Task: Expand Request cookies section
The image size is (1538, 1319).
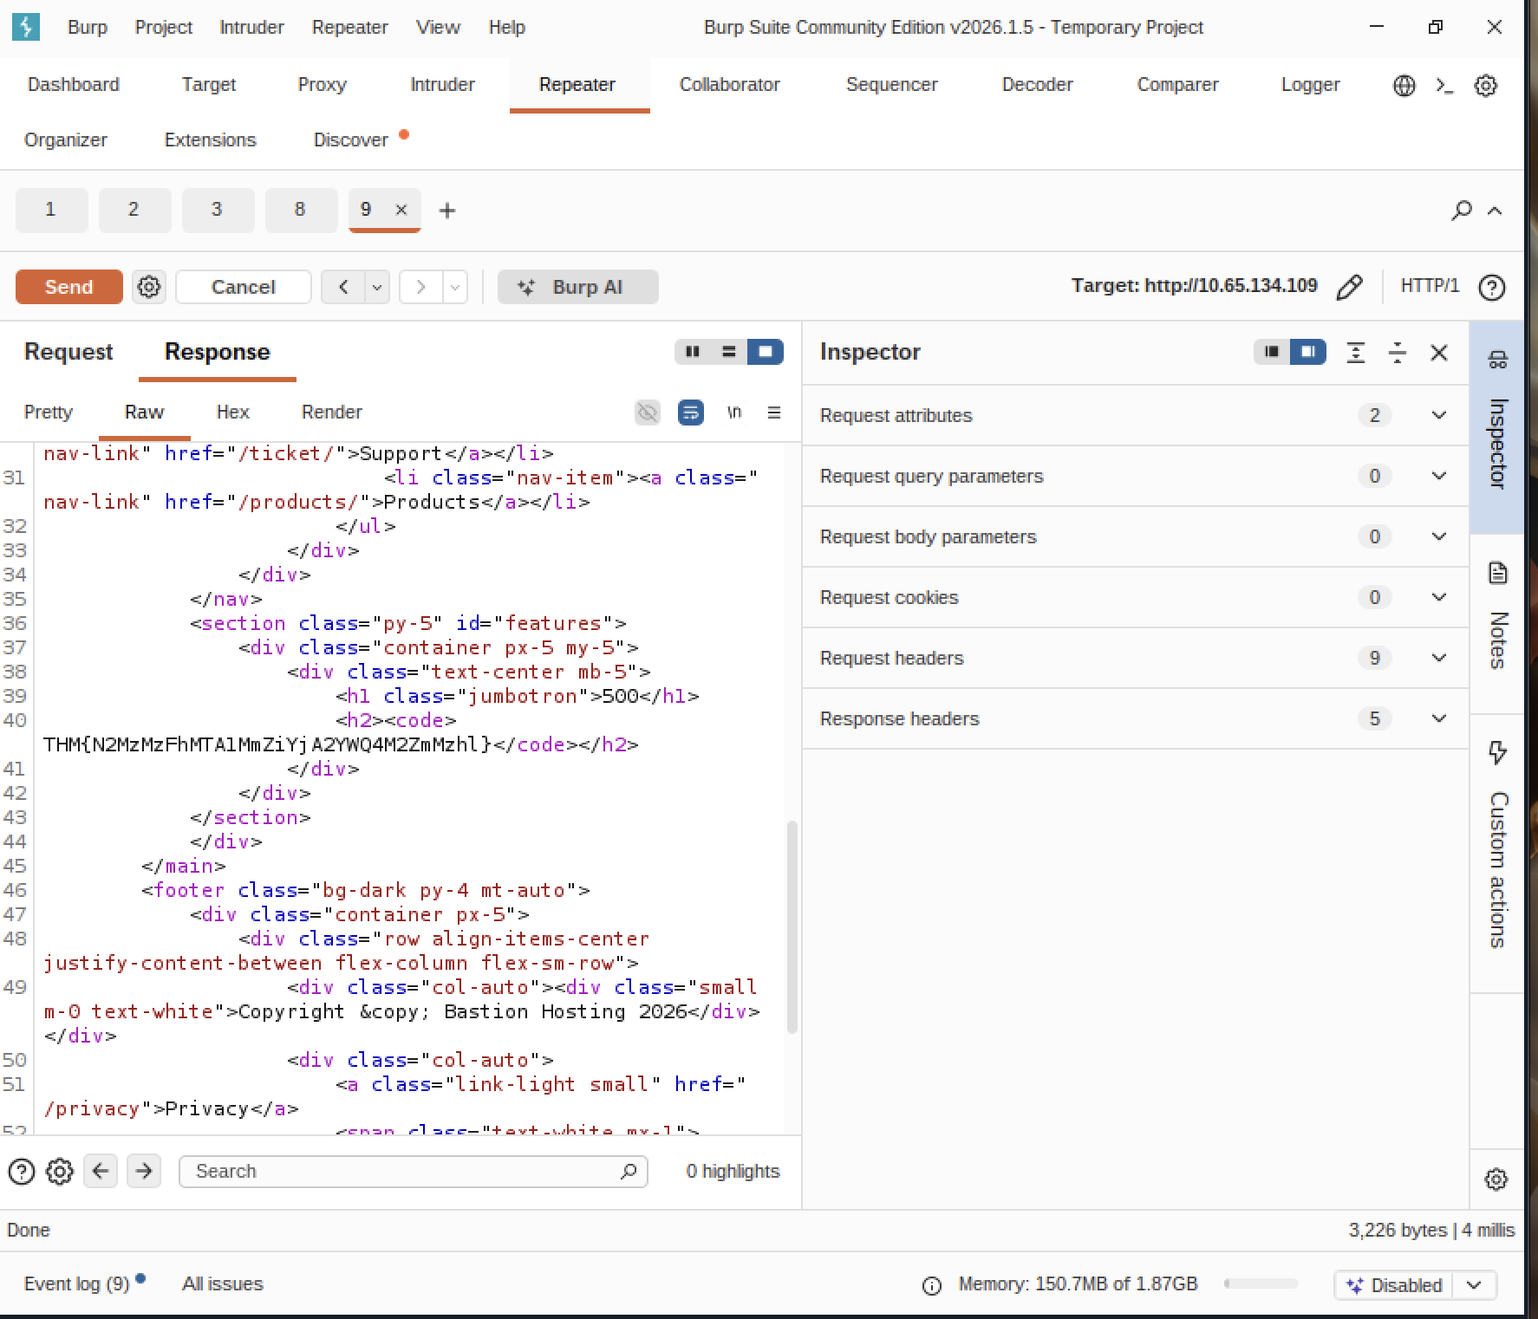Action: (1136, 597)
